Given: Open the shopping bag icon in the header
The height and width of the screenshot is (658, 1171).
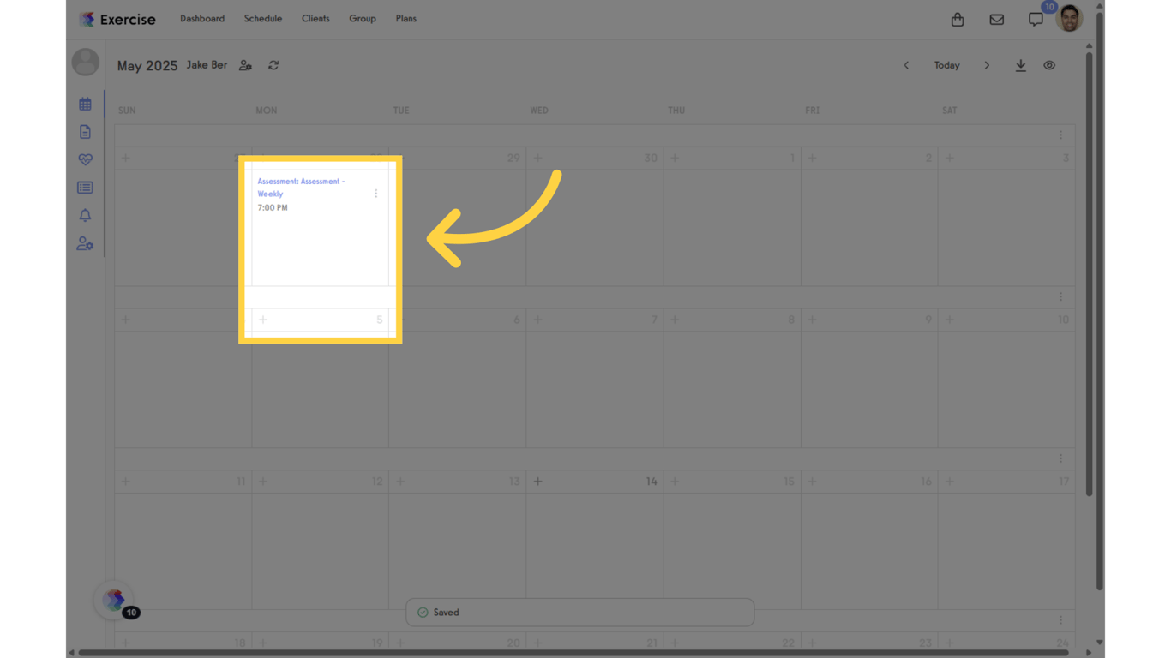Looking at the screenshot, I should pyautogui.click(x=958, y=19).
